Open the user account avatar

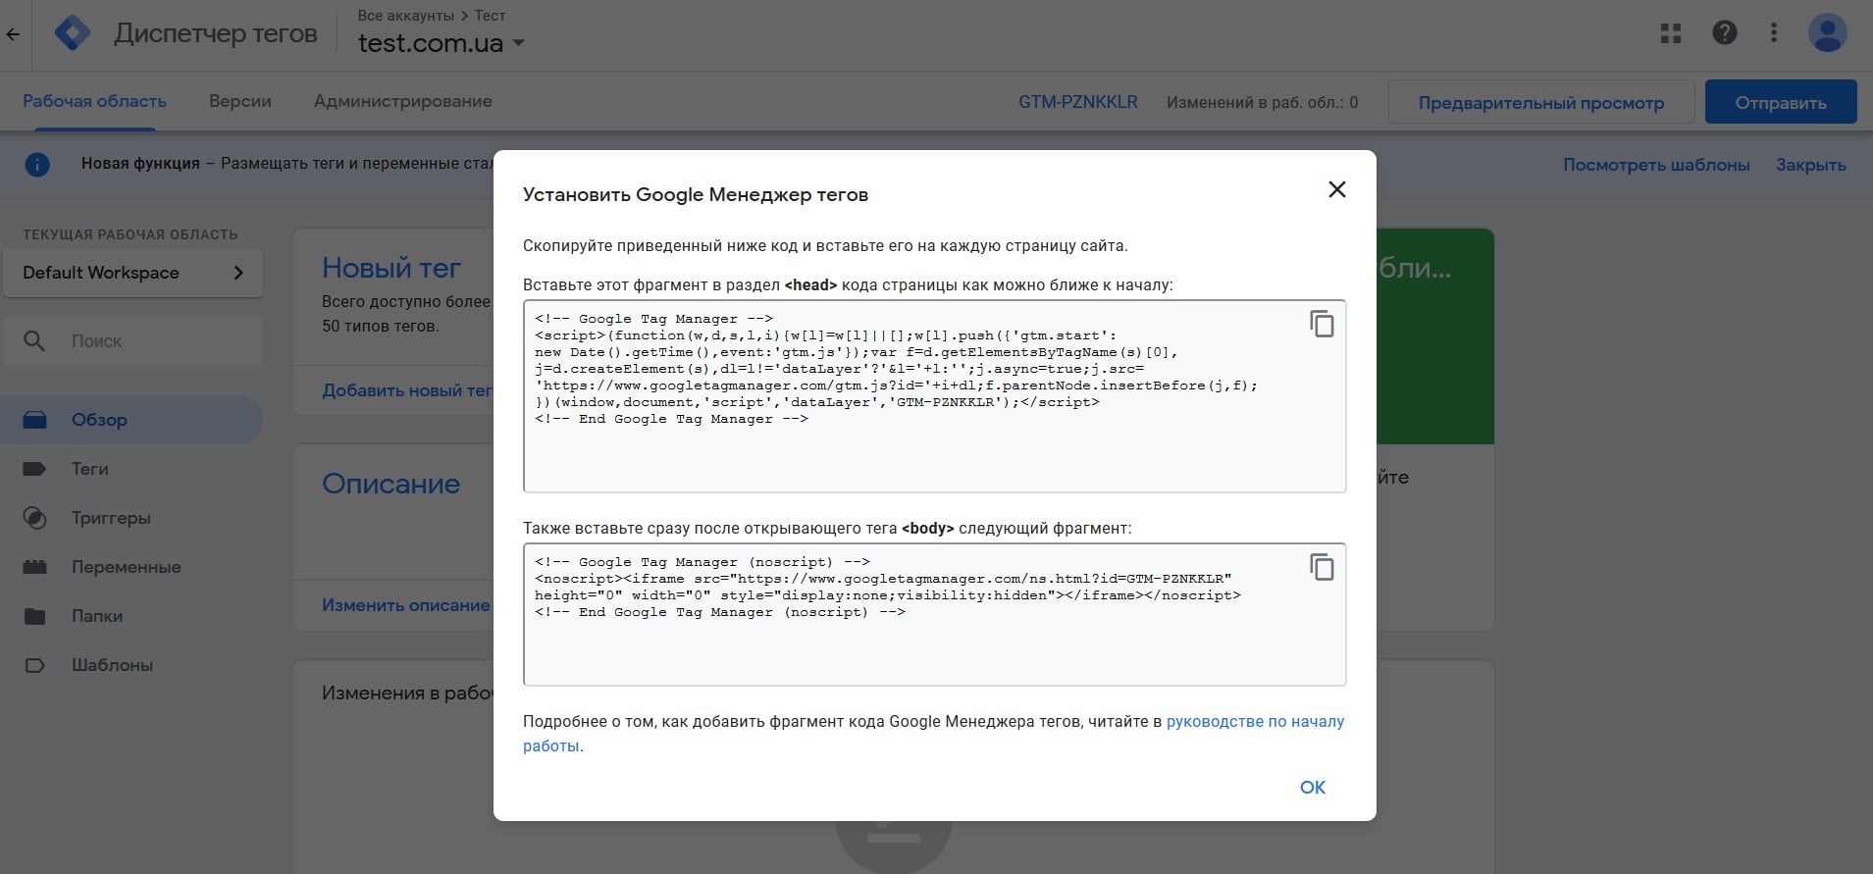(x=1827, y=33)
